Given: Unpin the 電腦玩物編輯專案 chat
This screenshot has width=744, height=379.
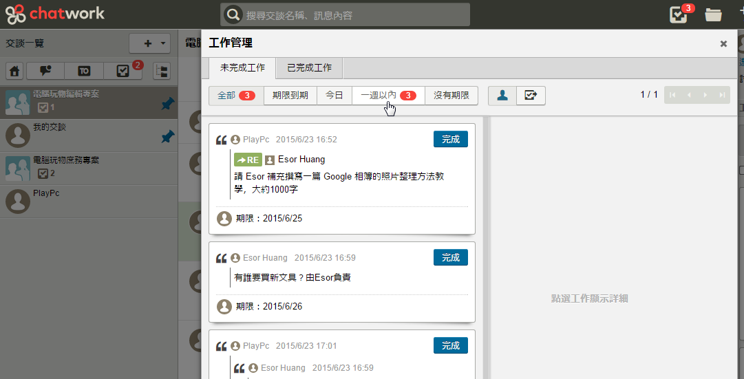Looking at the screenshot, I should 167,104.
